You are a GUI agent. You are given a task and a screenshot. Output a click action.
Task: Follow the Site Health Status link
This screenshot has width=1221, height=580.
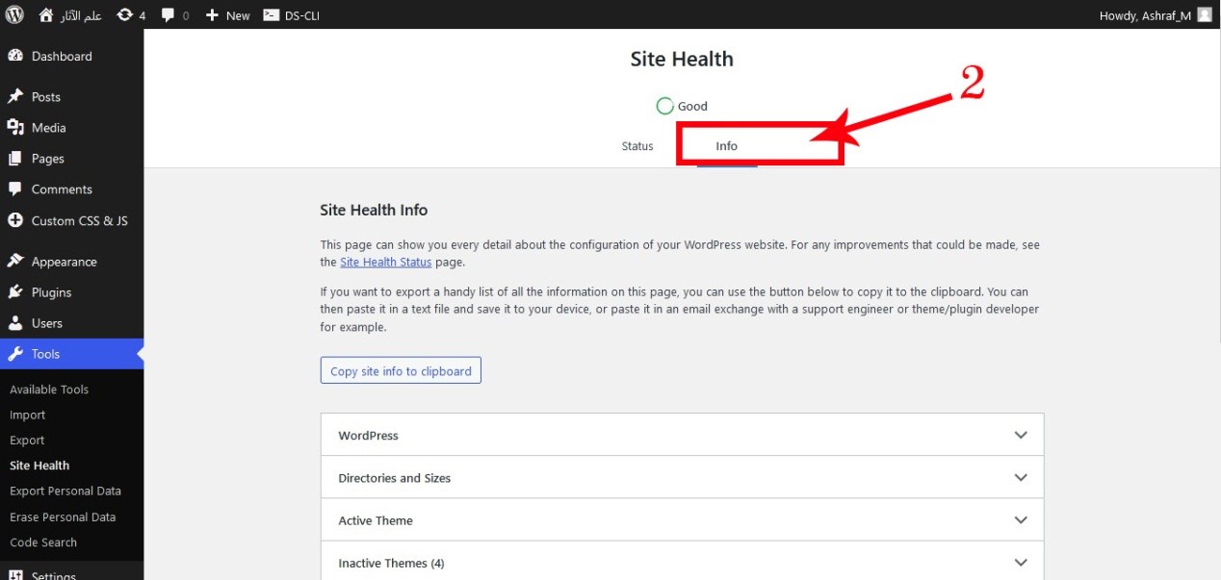click(x=387, y=262)
